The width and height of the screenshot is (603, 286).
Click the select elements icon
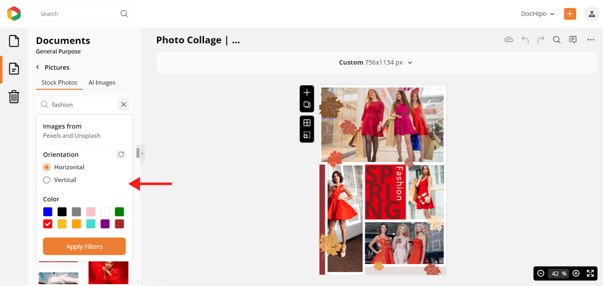coord(307,135)
